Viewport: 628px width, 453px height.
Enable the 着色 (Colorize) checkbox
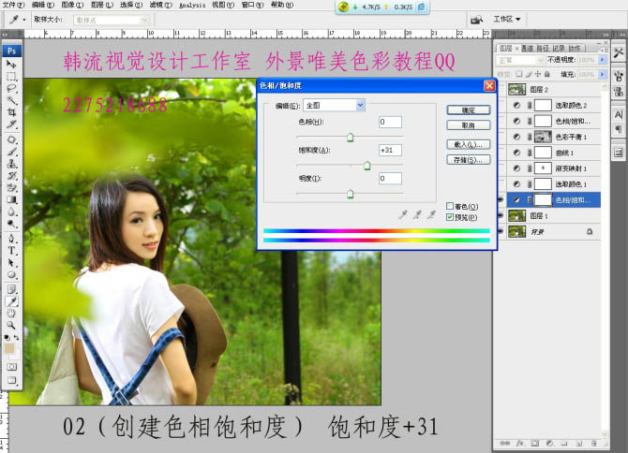point(451,206)
